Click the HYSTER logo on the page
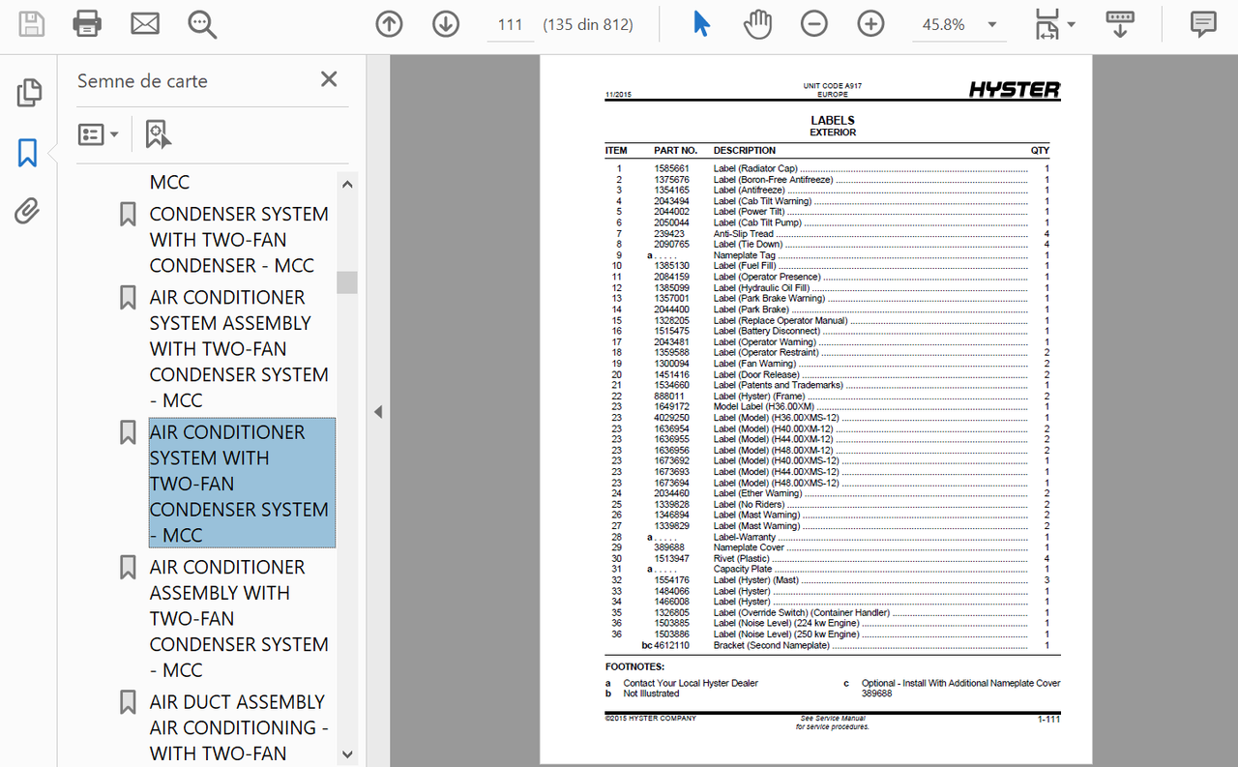Image resolution: width=1238 pixels, height=767 pixels. pos(1015,90)
